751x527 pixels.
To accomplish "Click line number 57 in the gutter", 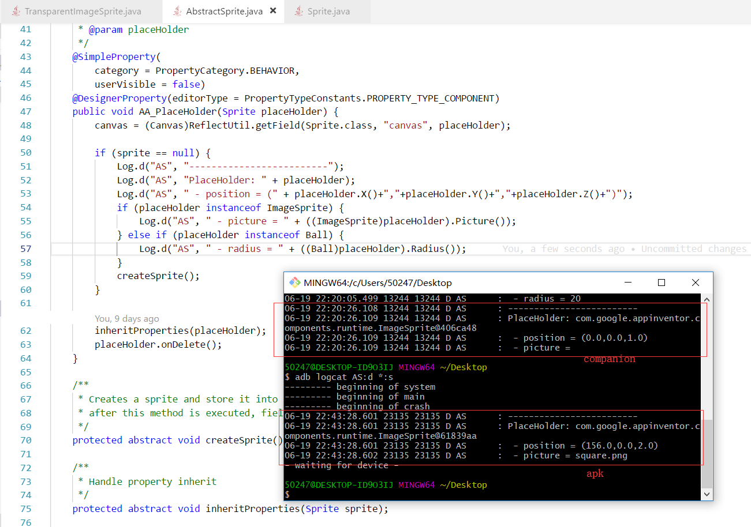I will coord(25,249).
